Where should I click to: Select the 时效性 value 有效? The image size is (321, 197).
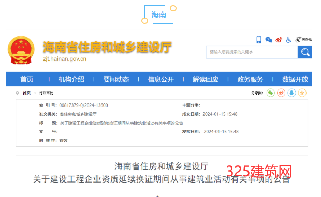[63, 141]
